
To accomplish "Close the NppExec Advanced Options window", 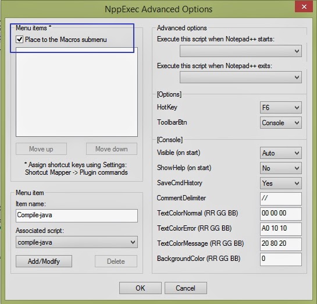I will (304, 6).
